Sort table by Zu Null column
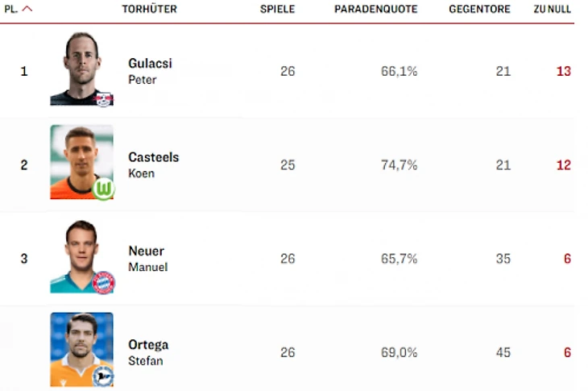 click(x=552, y=10)
